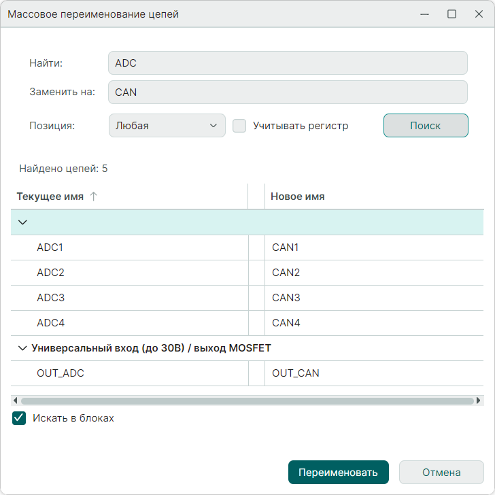Open the Позиция dropdown list
Screen dimensions: 495x495
tap(167, 126)
